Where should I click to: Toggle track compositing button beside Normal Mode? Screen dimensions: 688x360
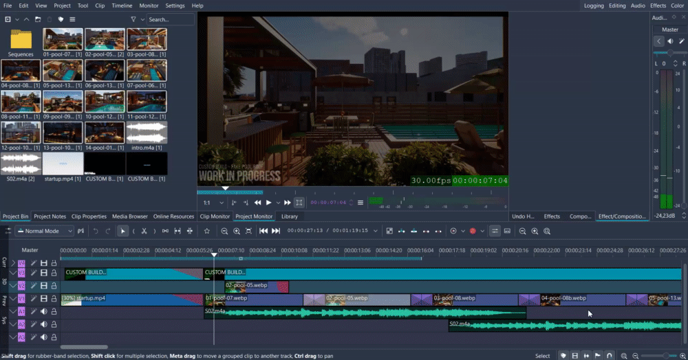[80, 231]
